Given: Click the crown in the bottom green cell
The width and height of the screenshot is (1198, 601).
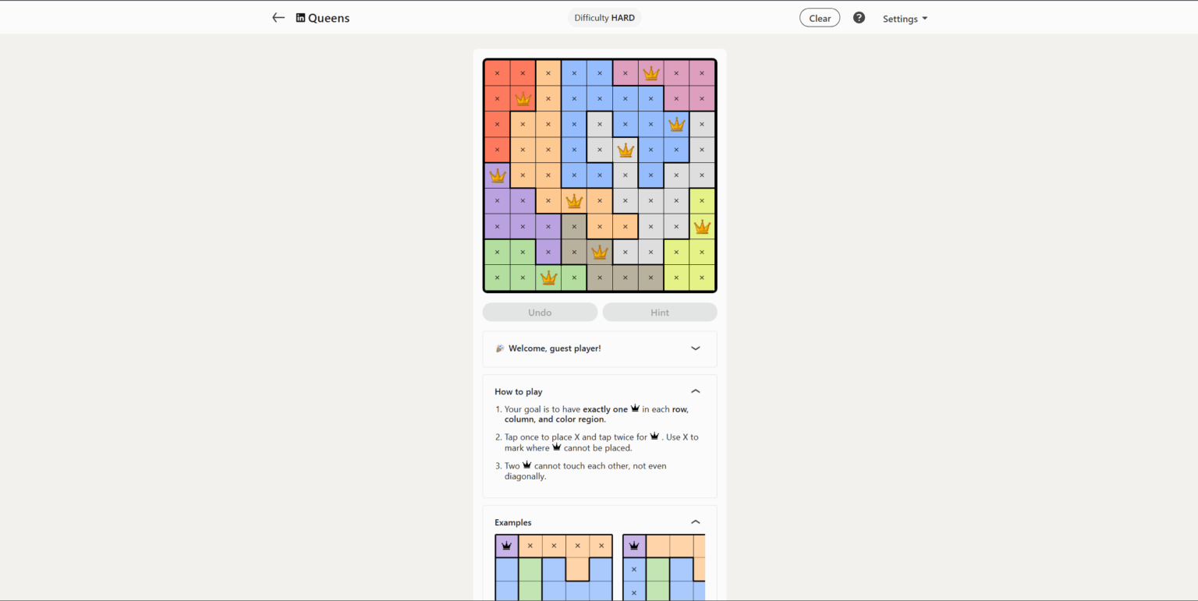Looking at the screenshot, I should [548, 278].
